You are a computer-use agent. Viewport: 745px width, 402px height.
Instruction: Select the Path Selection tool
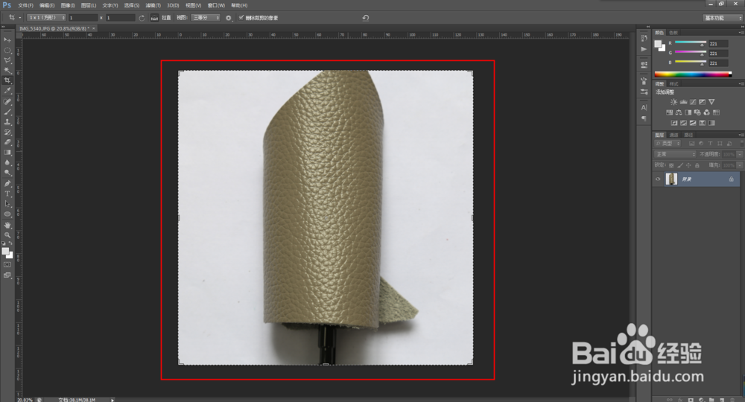(7, 204)
